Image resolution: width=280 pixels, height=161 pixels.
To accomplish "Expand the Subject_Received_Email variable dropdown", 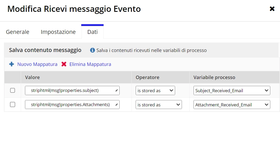I will click(x=232, y=91).
